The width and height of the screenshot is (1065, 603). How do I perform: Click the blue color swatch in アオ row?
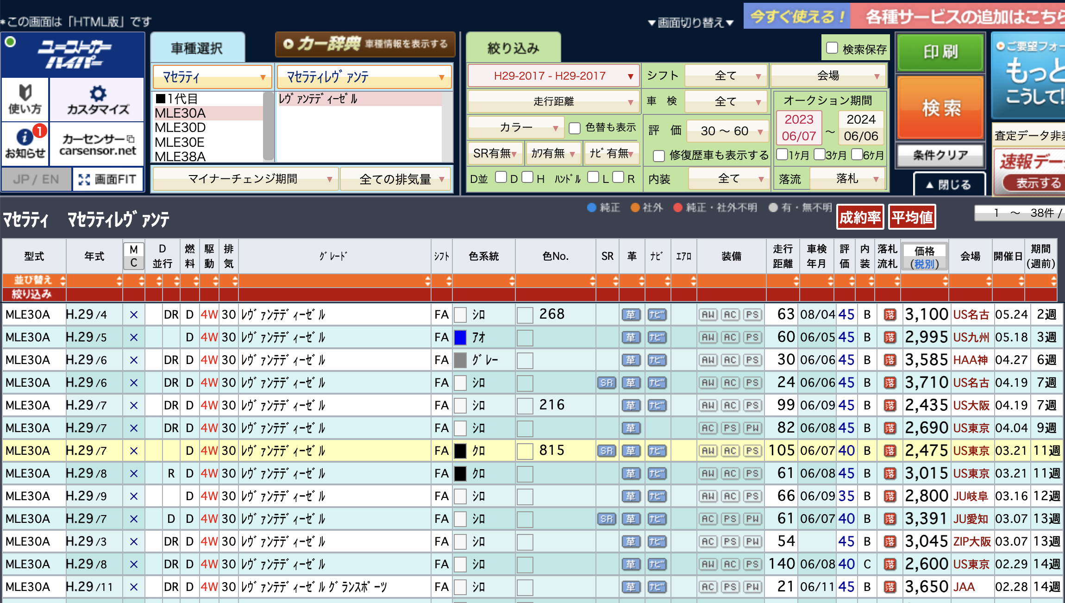pyautogui.click(x=460, y=338)
